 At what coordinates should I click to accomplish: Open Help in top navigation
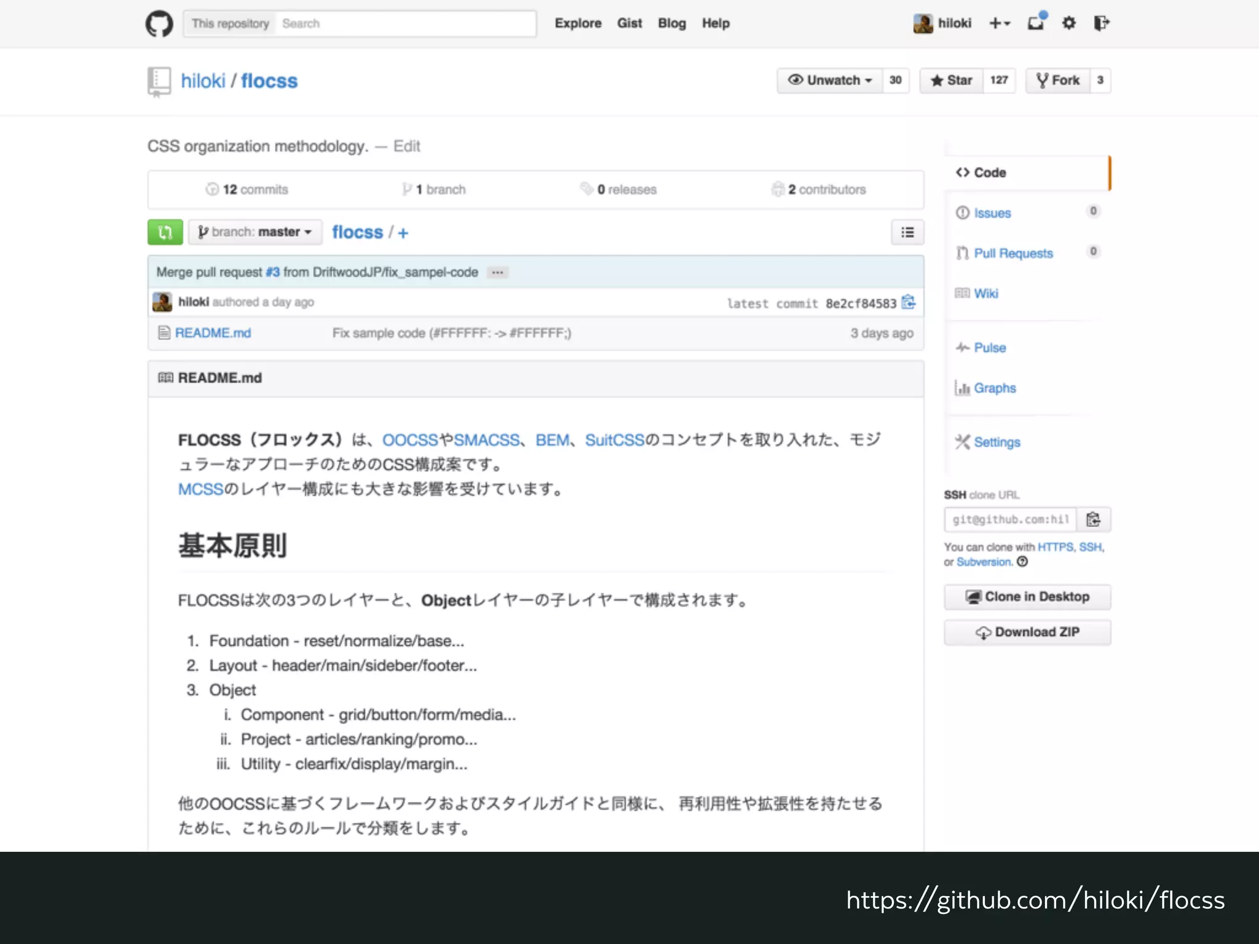(x=716, y=23)
